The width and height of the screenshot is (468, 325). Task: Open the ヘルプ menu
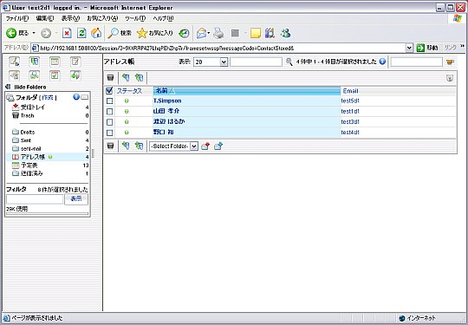point(163,18)
